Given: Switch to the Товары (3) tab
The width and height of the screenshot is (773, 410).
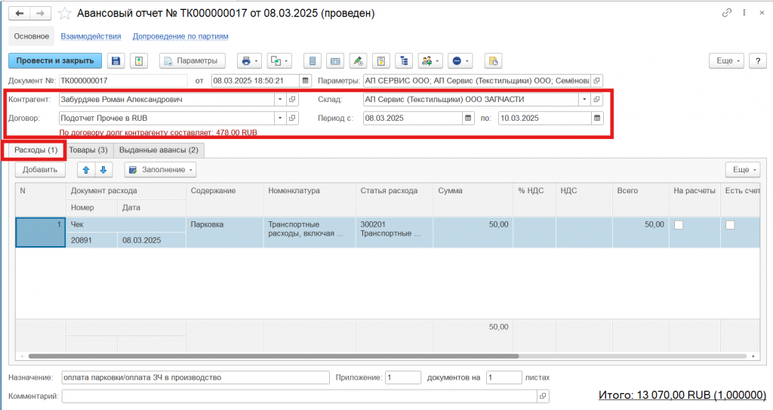Looking at the screenshot, I should pos(88,150).
